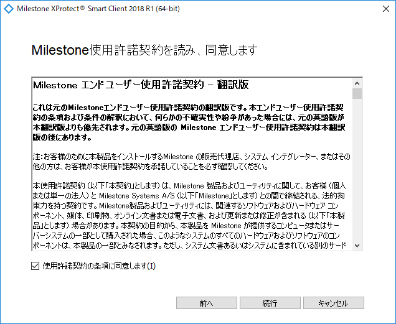This screenshot has width=396, height=324.
Task: Click the license scrollbar up arrow
Action: click(357, 83)
